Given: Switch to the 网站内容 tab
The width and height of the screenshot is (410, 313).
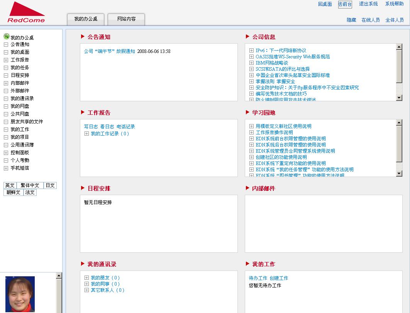Looking at the screenshot, I should (126, 19).
